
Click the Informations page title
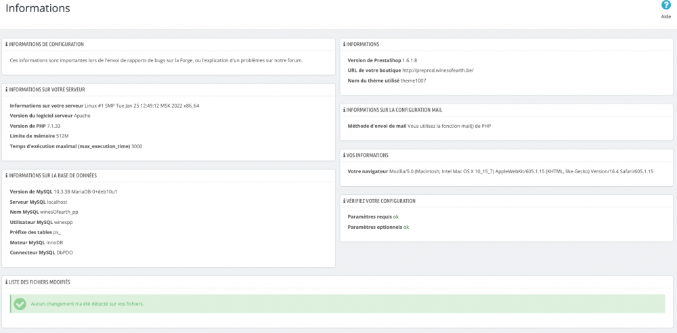tap(37, 9)
